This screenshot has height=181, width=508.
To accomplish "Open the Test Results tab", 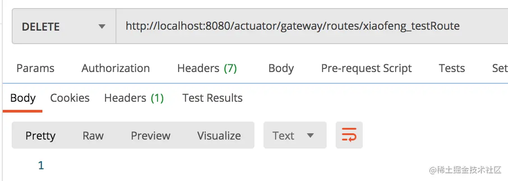I will click(x=212, y=98).
